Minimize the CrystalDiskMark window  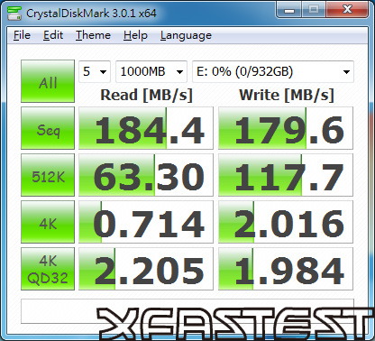[289, 11]
